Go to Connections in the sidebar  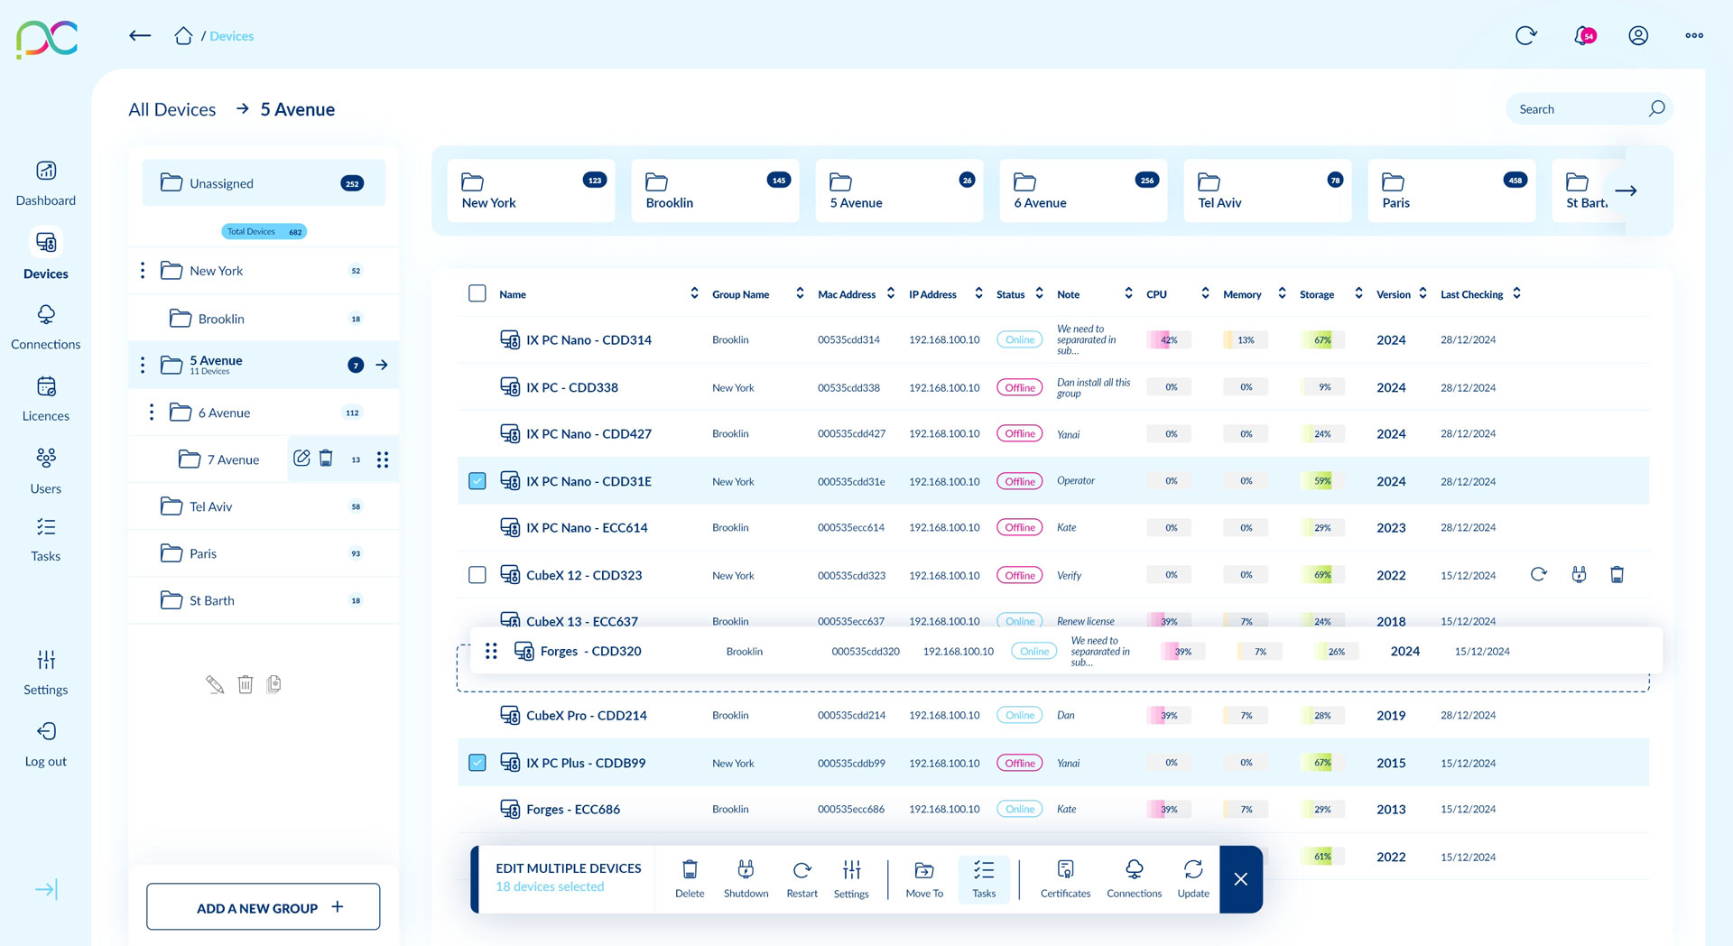46,327
